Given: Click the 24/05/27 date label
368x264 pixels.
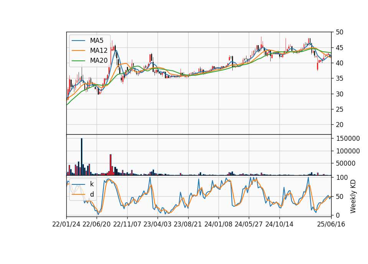Looking at the screenshot, I should pyautogui.click(x=249, y=224).
